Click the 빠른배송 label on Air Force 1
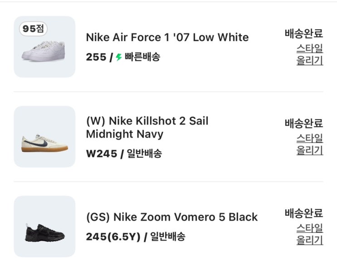Screen dimensions: 337x267 (142, 57)
